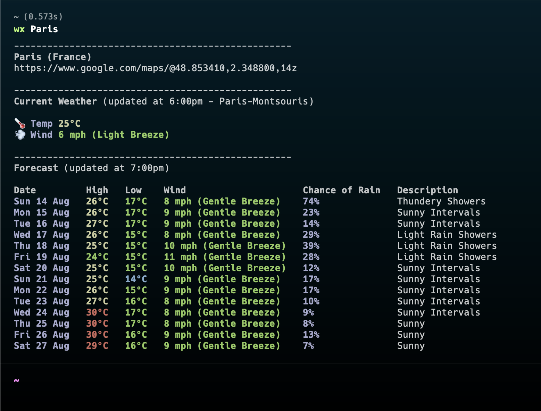The image size is (541, 411).
Task: Click the 'Description' column header
Action: point(427,190)
